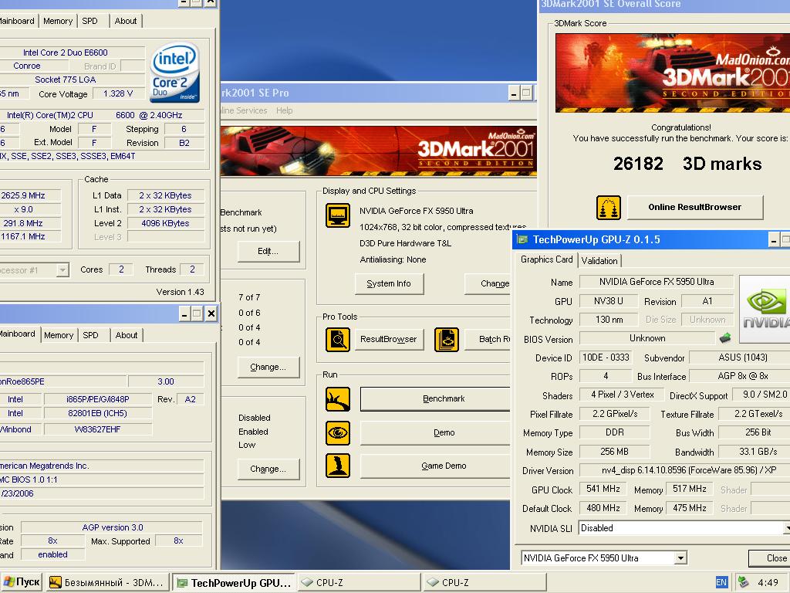Open the NVIDIA SLI Disabled field
790x593 pixels.
point(684,528)
